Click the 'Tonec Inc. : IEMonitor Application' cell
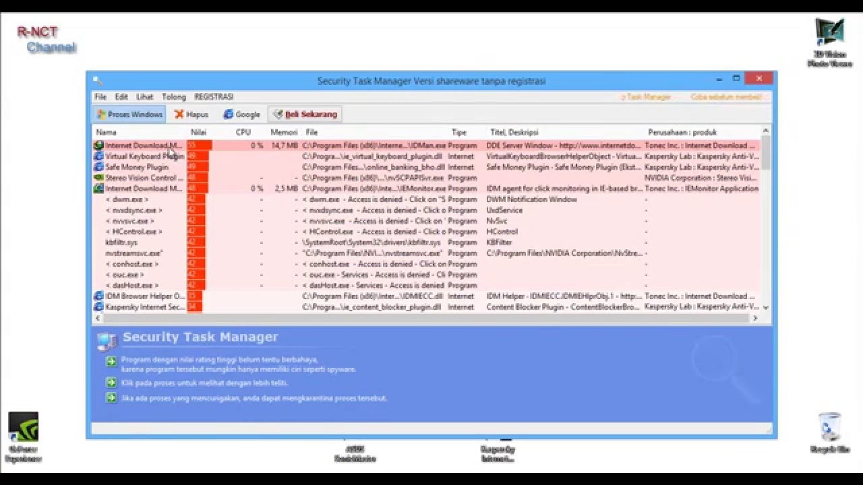This screenshot has height=485, width=863. 701,189
